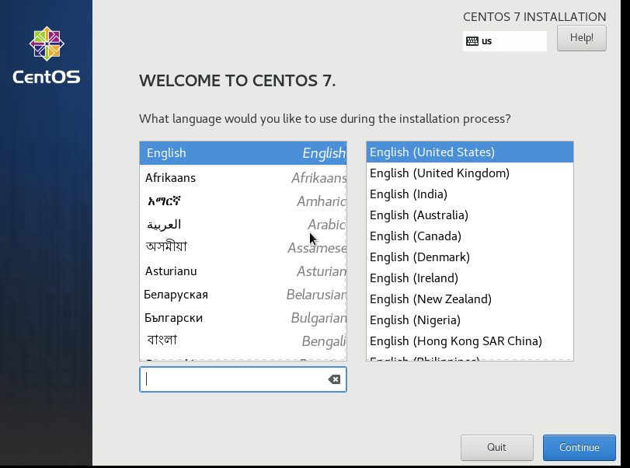
Task: Click the CentOS logo in the sidebar
Action: pos(47,55)
